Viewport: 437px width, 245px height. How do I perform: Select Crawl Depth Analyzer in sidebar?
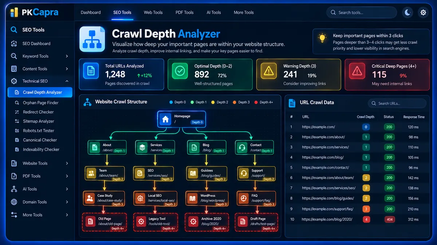point(40,92)
